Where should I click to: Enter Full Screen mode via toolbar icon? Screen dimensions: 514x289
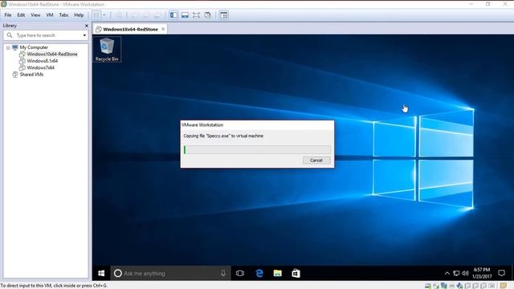[x=196, y=15]
